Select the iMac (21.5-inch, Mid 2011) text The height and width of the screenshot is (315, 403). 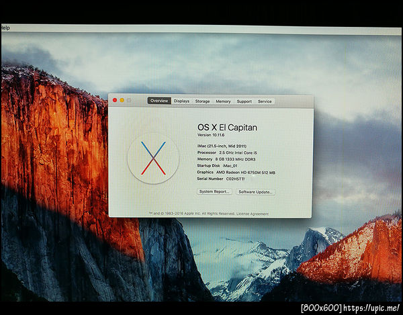[222, 146]
